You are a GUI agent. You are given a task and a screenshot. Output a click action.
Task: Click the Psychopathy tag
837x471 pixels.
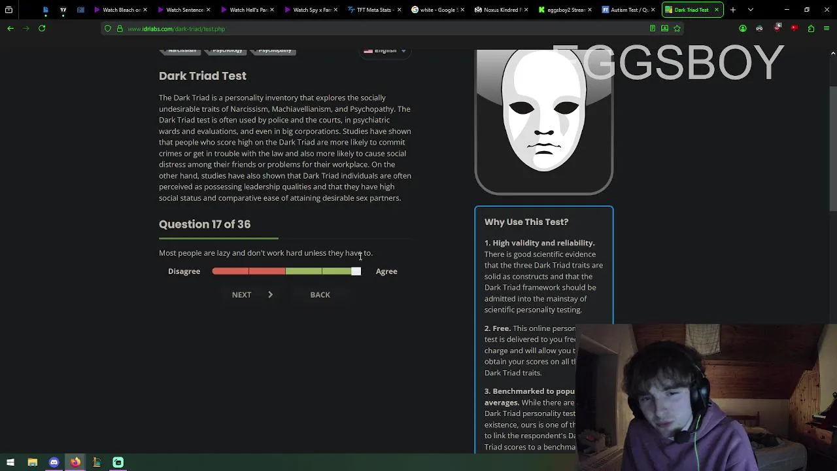275,51
